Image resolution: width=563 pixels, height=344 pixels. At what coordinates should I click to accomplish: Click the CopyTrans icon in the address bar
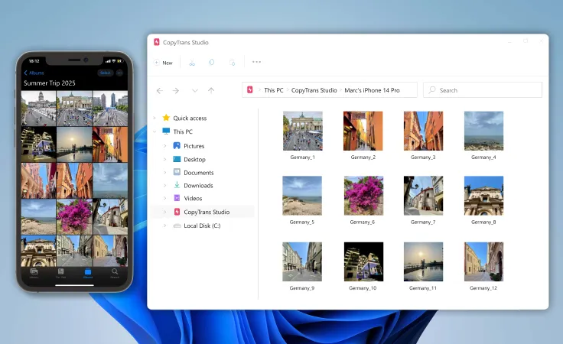pos(250,89)
